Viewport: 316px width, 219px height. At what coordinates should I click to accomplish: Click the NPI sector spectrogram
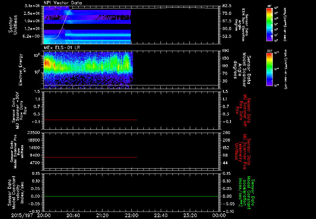point(87,25)
